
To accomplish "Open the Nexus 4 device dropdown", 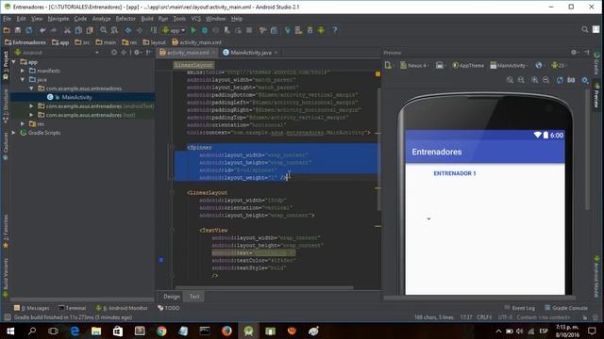I will pos(414,66).
